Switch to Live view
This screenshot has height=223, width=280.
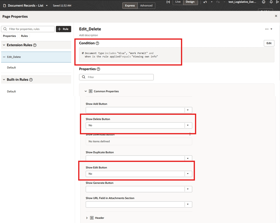[x=178, y=2]
